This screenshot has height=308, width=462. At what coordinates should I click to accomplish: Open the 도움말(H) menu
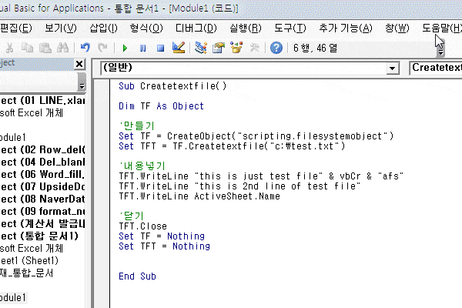442,28
